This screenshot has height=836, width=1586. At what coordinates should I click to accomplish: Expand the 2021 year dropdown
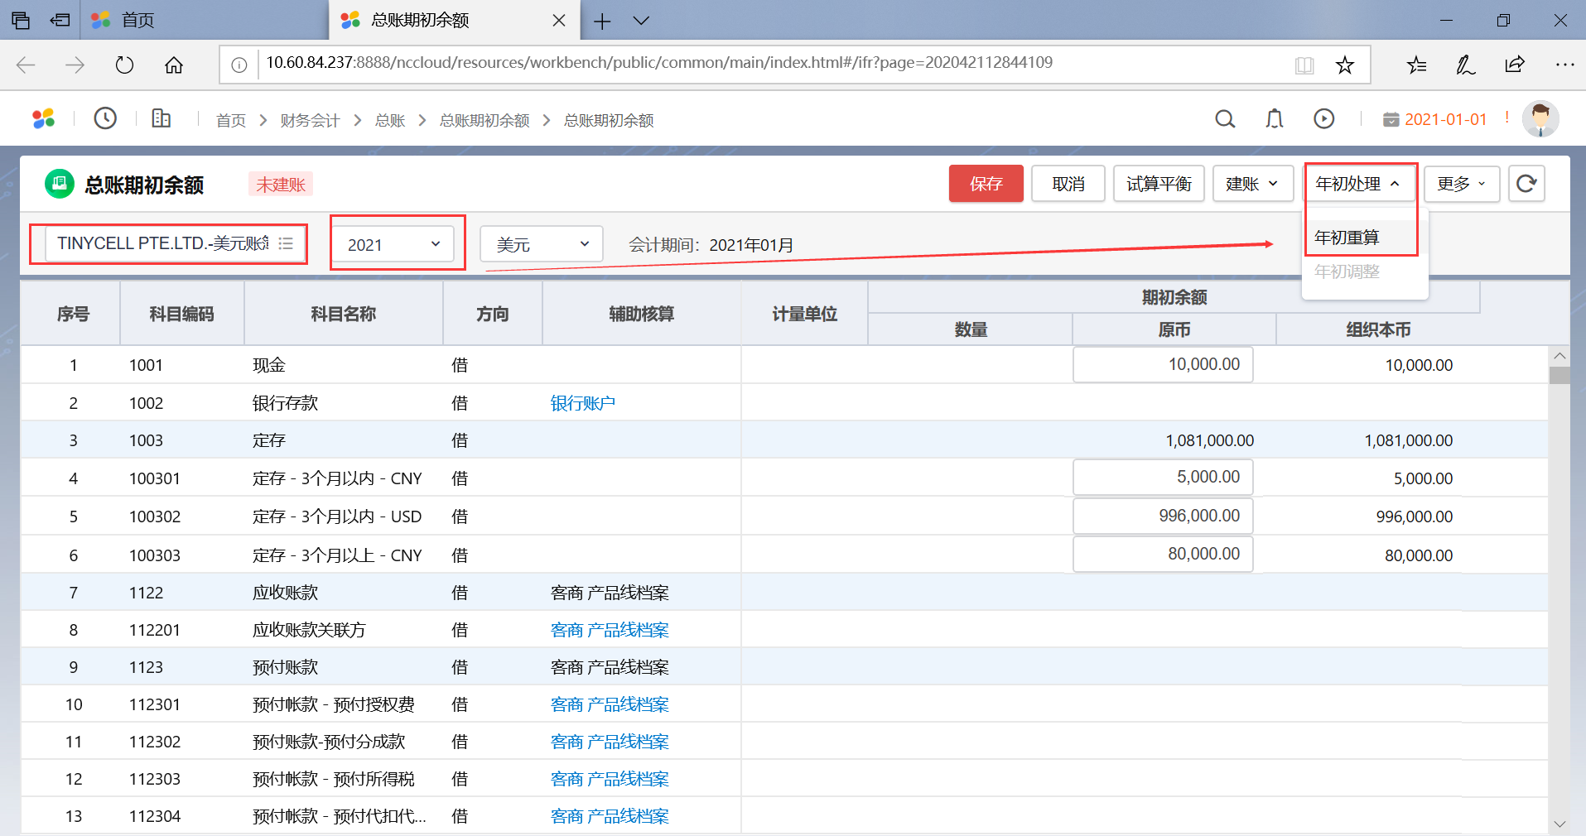[x=393, y=244]
